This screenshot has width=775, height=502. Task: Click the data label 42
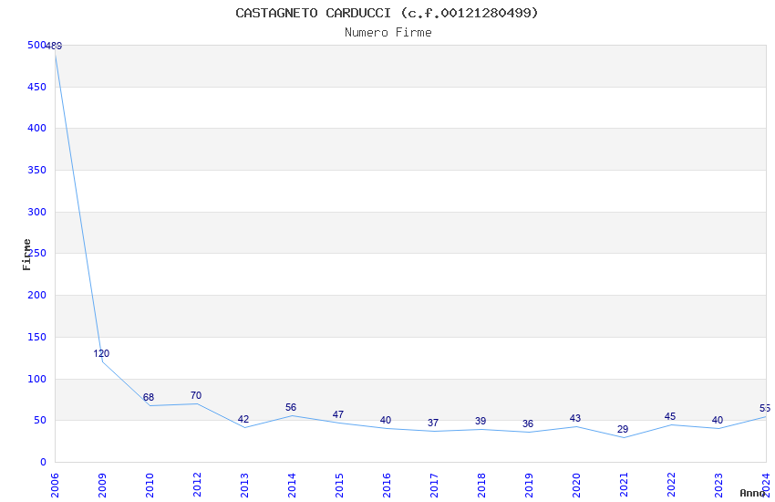[x=243, y=420]
